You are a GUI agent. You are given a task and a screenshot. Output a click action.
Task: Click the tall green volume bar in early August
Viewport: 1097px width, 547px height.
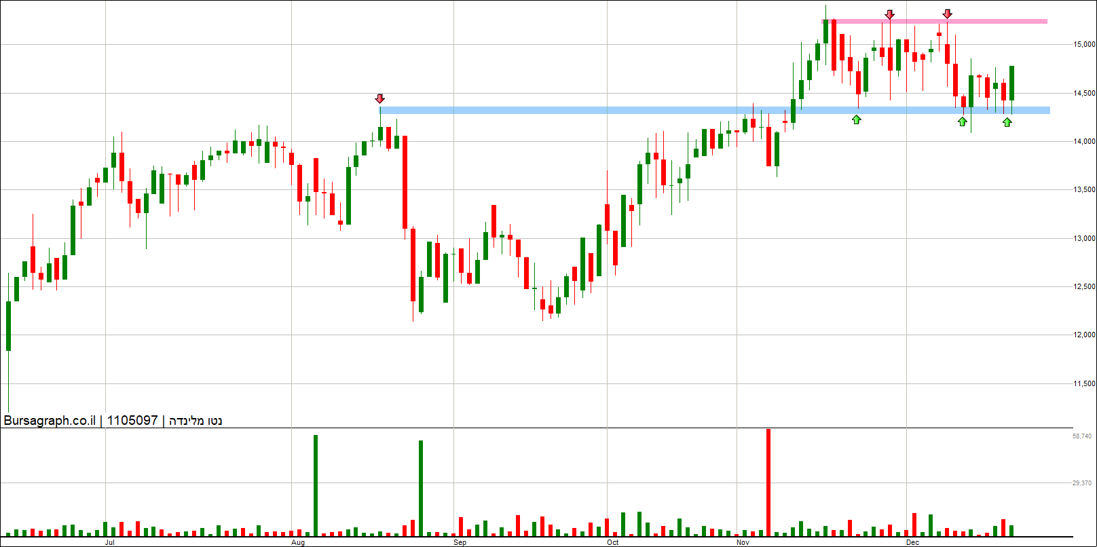coord(316,486)
